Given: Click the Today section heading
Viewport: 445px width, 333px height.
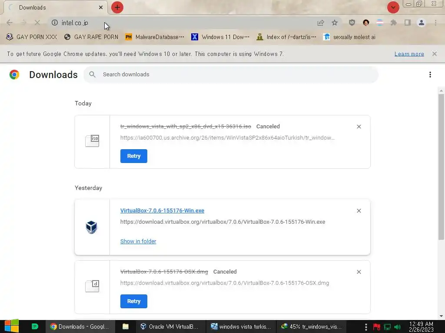Looking at the screenshot, I should [83, 103].
